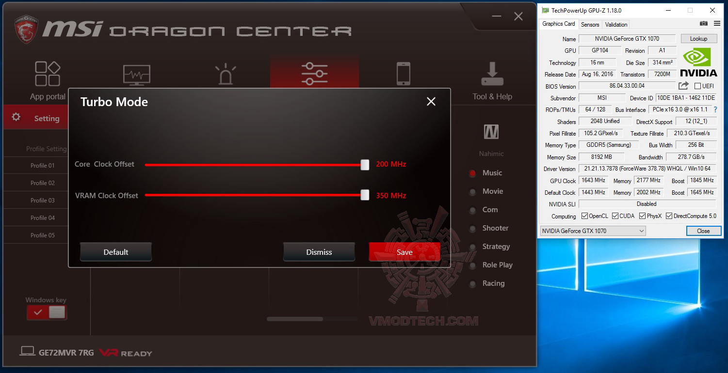
Task: Open the Validation tab in GPU-Z
Action: (x=616, y=24)
